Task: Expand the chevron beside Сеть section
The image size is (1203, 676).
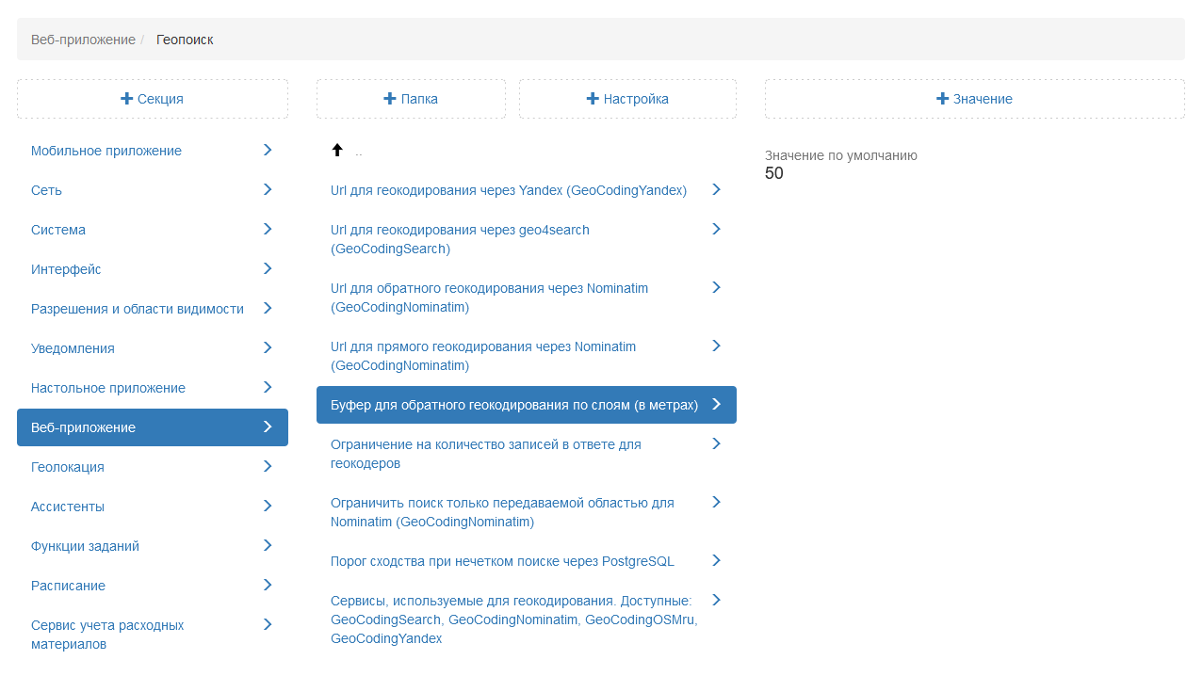Action: pos(268,189)
